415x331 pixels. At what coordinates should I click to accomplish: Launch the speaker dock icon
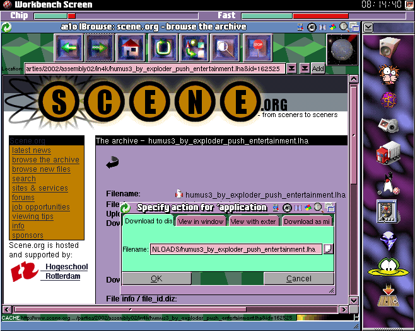pos(389,47)
